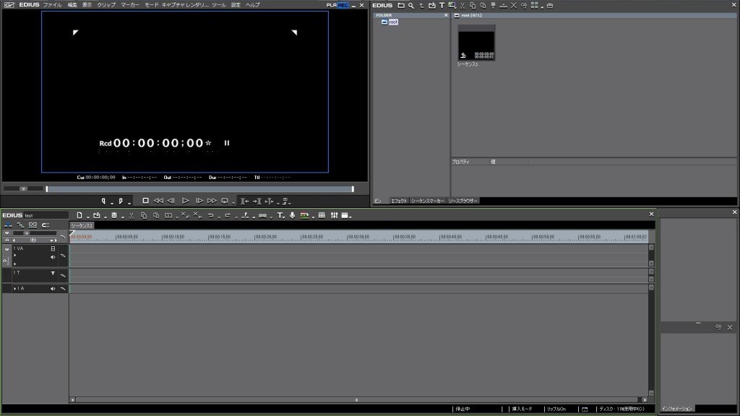The image size is (740, 416).
Task: Click the Stop button in the player
Action: coord(145,201)
